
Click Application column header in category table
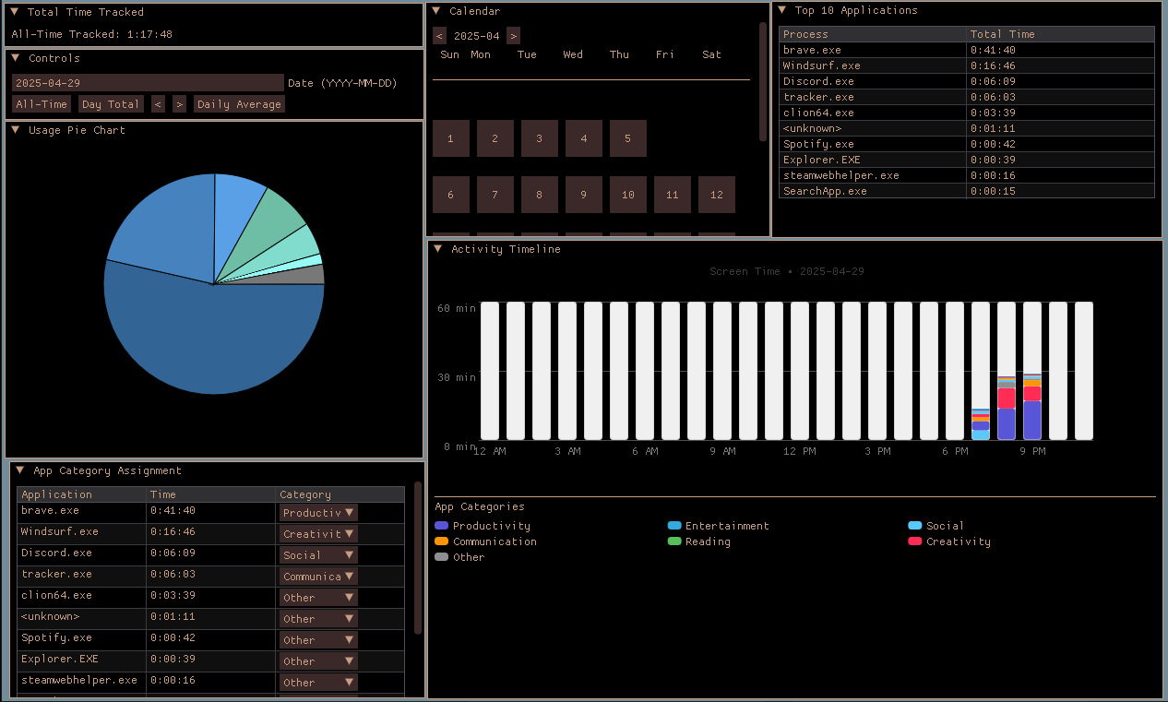click(81, 494)
